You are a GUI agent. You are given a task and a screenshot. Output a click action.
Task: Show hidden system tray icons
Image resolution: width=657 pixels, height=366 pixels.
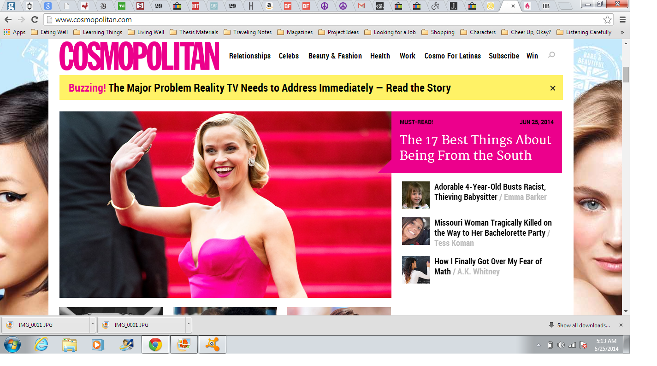[539, 345]
